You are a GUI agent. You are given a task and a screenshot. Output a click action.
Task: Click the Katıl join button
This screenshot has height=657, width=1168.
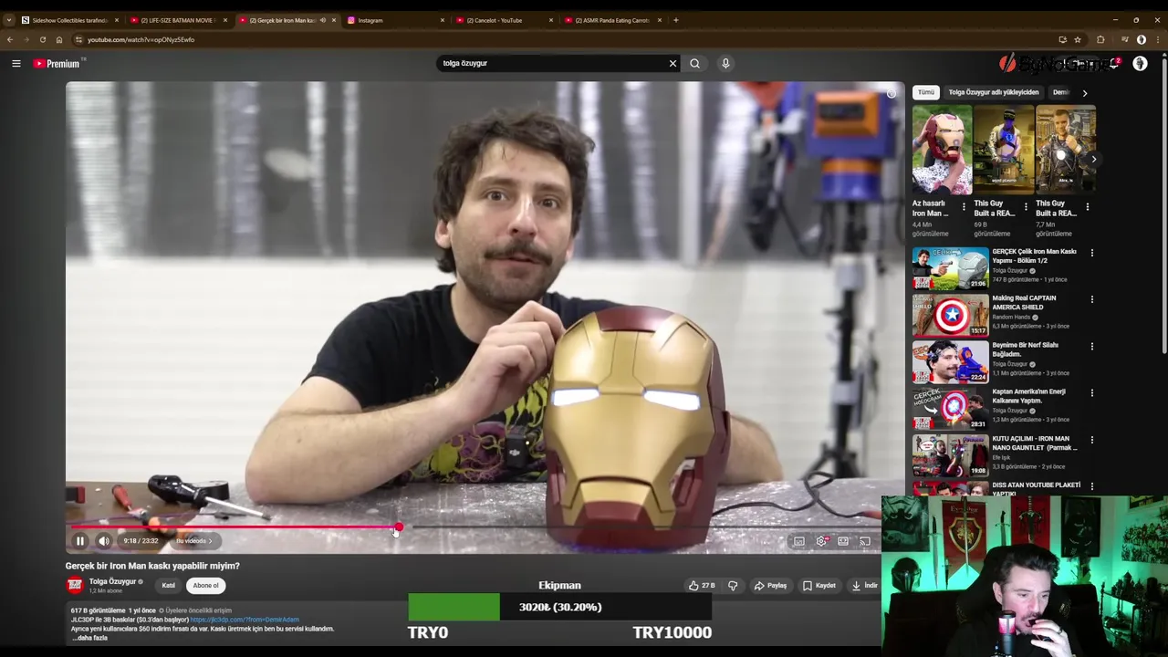[x=169, y=586]
